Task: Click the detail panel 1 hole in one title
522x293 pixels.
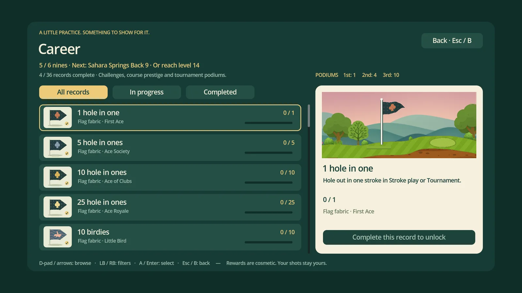Action: coord(348,168)
